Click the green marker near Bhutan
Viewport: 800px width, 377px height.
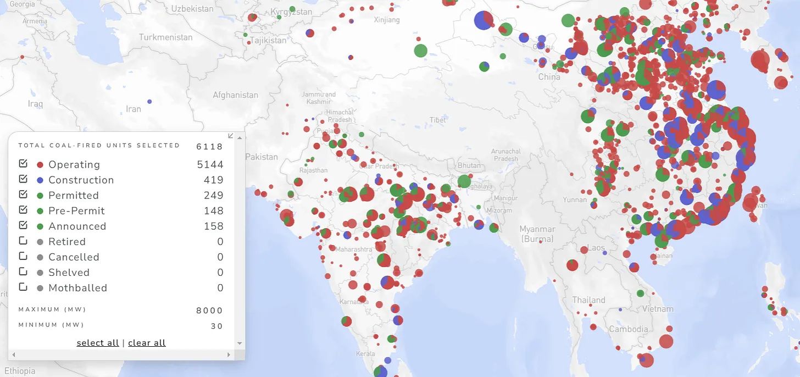click(464, 181)
